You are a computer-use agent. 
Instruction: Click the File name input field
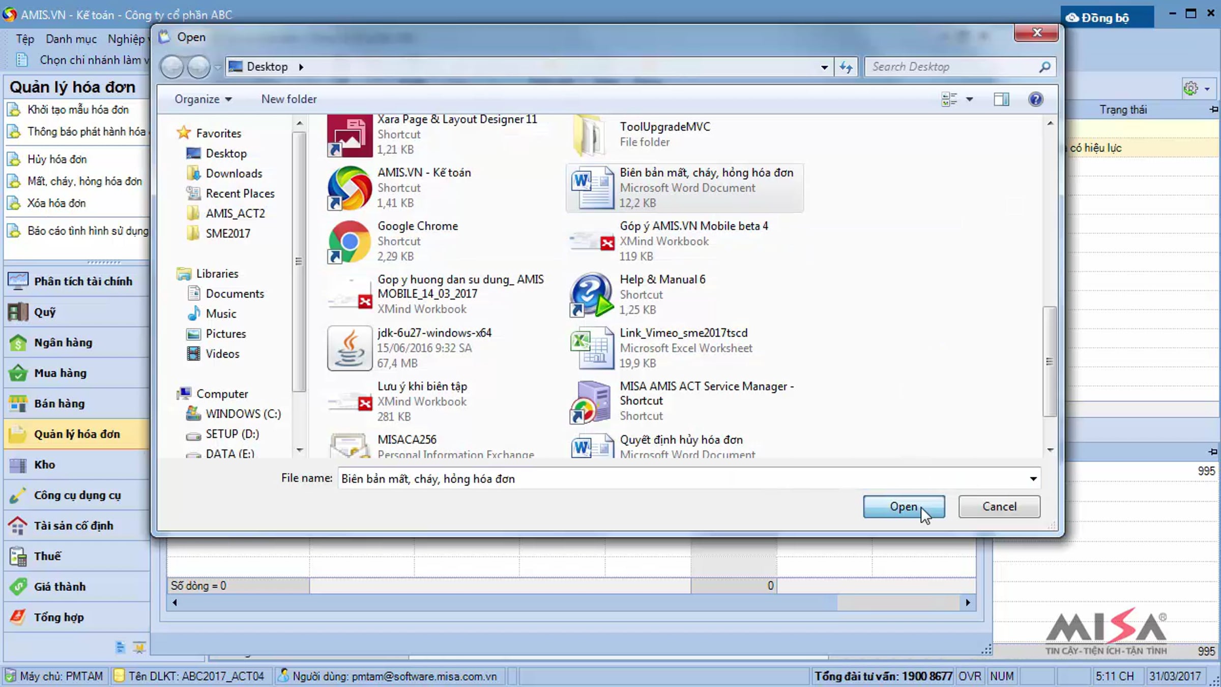point(689,479)
